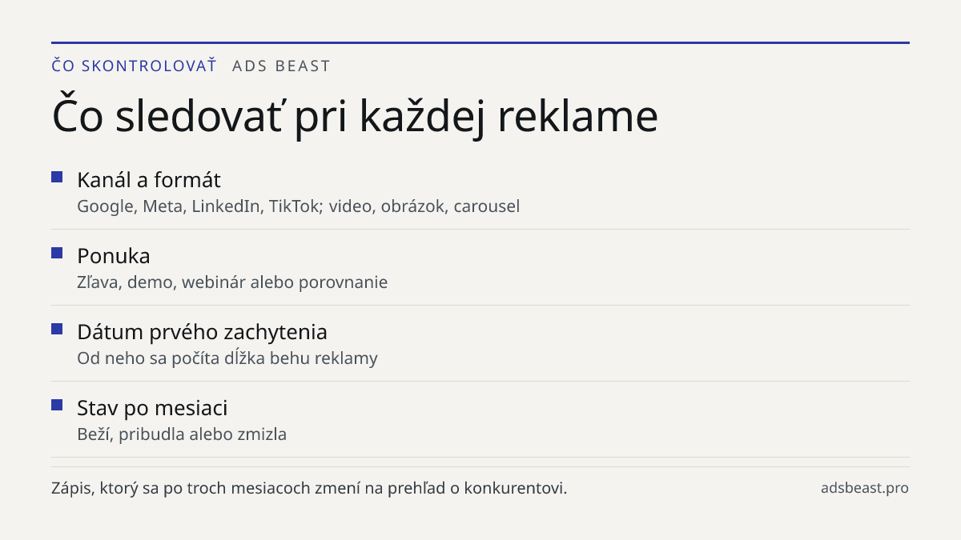Click the 'ČO SKONTROLOVAŤ' label
This screenshot has width=961, height=540.
tap(134, 66)
